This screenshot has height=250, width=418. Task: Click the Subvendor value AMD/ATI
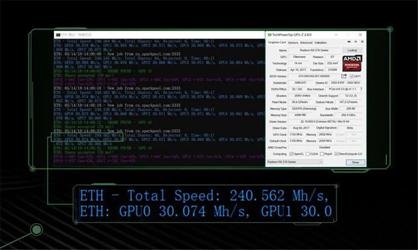point(301,83)
